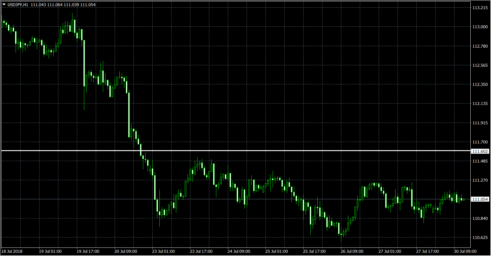Click the 111.054 current price tag

point(480,199)
